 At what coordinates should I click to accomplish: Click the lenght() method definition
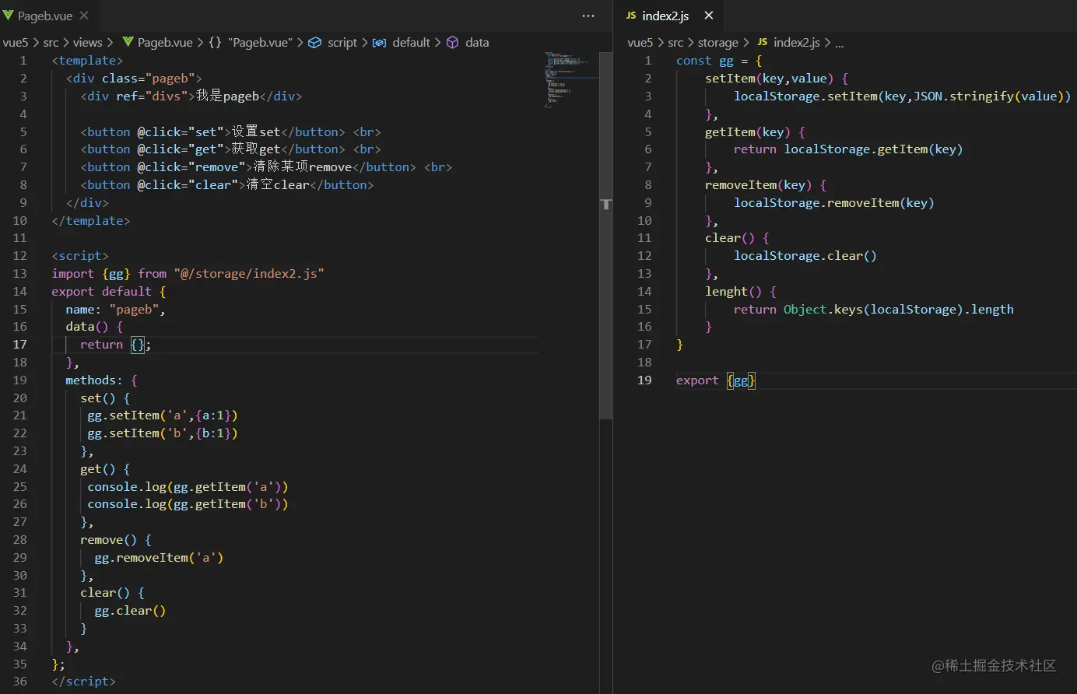point(741,292)
